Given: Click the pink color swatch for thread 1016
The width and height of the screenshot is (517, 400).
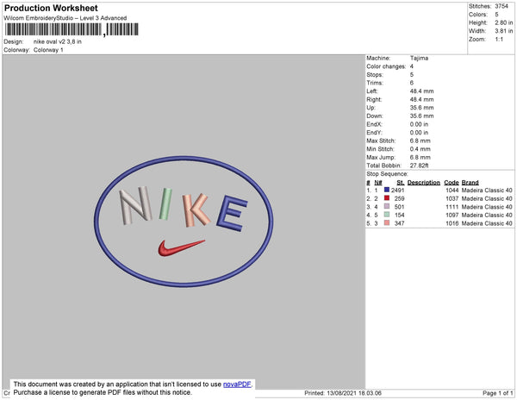Looking at the screenshot, I should [387, 223].
